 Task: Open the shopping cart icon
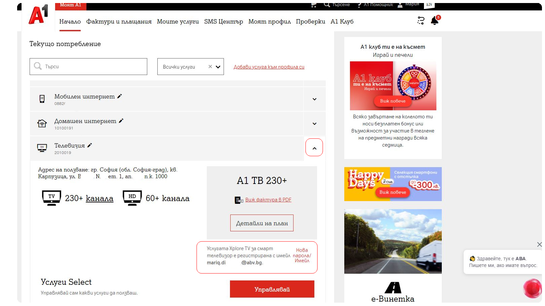point(314,5)
